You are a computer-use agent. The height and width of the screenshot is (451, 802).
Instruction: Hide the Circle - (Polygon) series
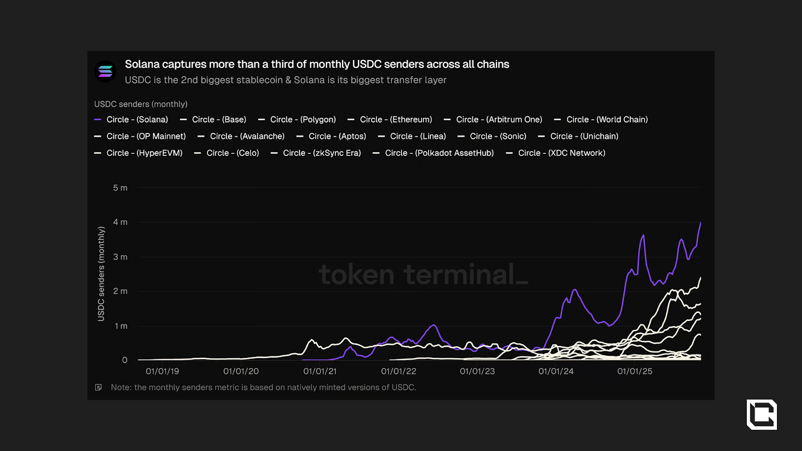point(303,120)
